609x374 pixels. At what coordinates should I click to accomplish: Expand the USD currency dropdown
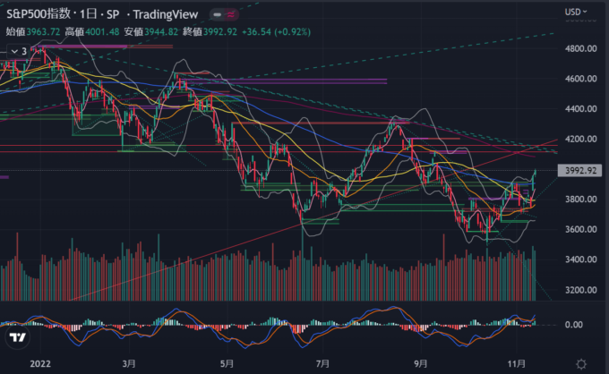pos(576,12)
